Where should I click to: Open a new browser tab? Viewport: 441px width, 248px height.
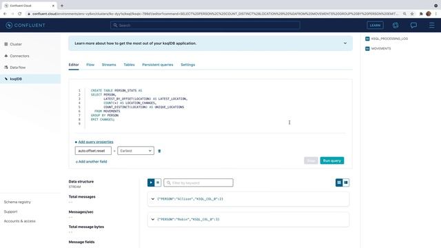click(62, 6)
